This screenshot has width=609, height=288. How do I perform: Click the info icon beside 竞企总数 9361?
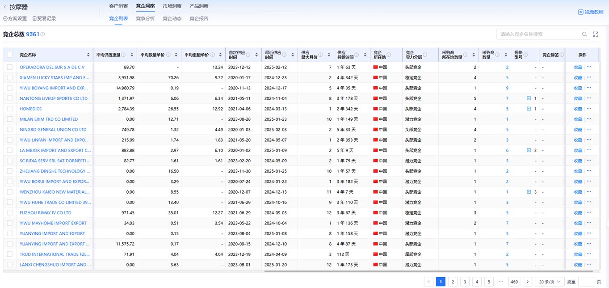tap(43, 34)
